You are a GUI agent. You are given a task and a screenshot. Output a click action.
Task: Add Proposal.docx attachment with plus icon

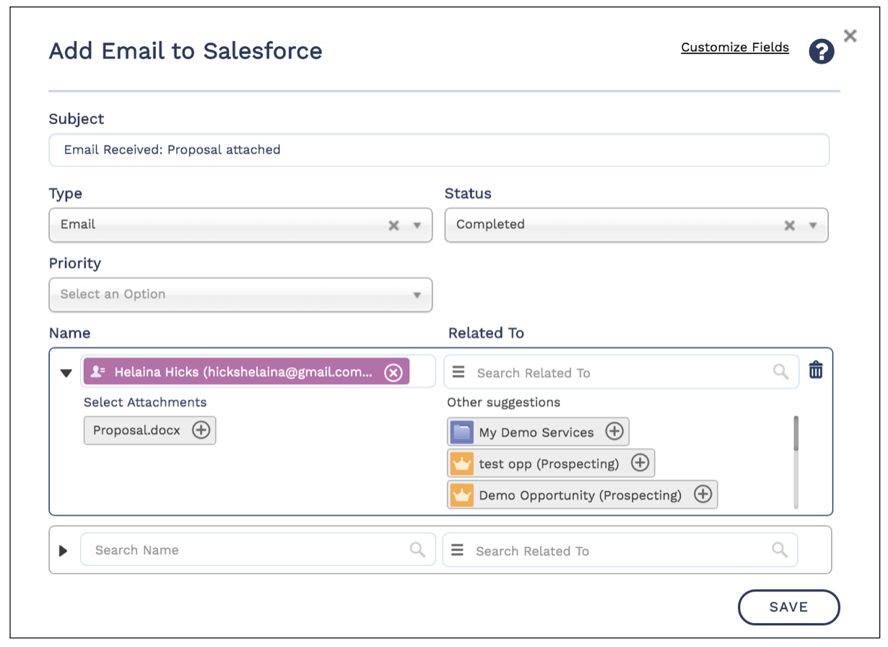pyautogui.click(x=201, y=430)
